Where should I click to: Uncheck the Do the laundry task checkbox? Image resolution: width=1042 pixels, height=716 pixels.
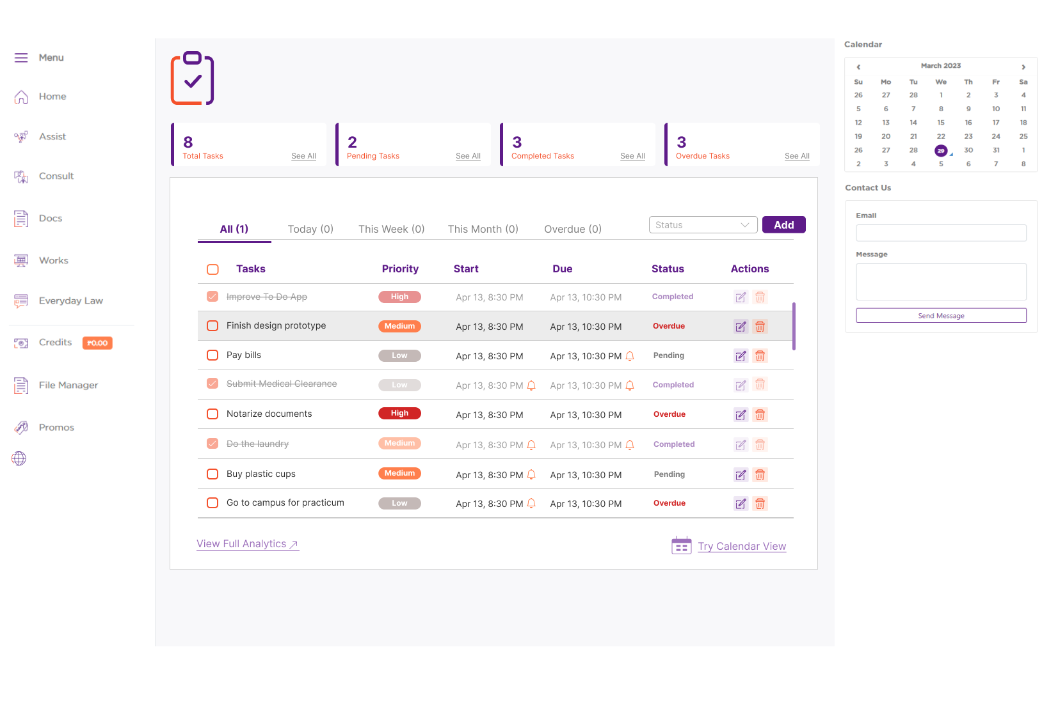pyautogui.click(x=213, y=444)
